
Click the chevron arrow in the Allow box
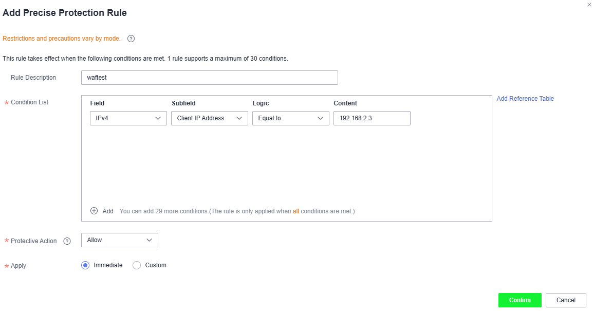tap(150, 240)
